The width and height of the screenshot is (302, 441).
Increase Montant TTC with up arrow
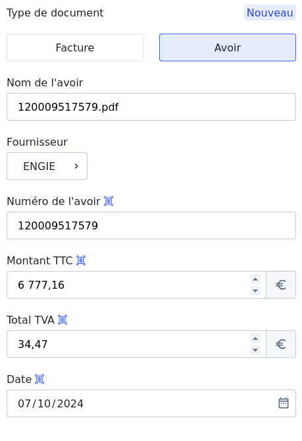coord(255,279)
